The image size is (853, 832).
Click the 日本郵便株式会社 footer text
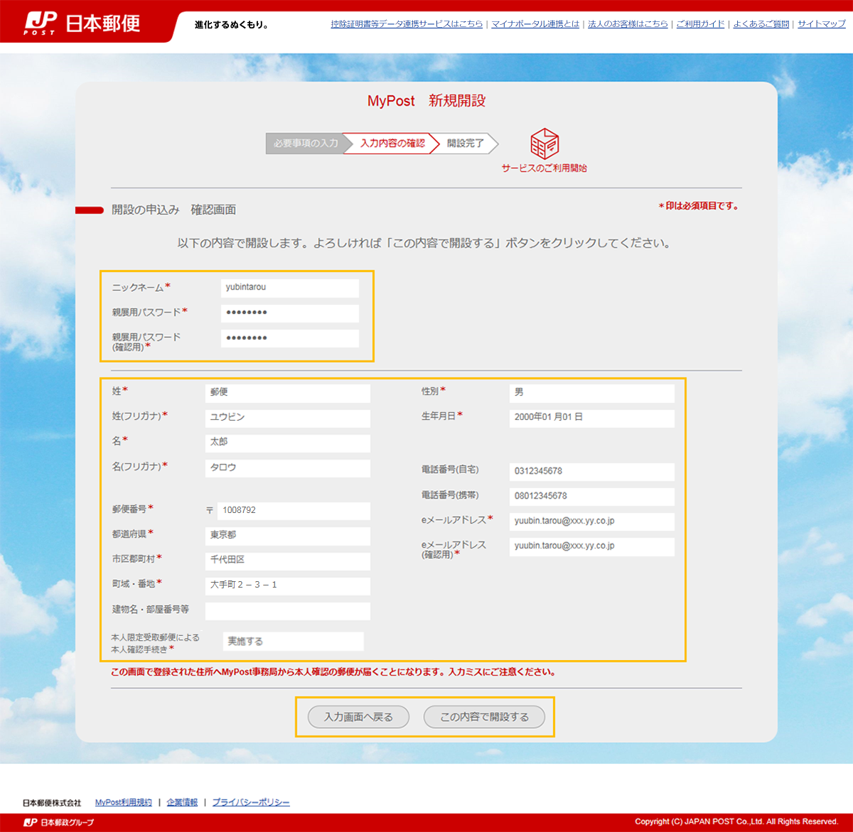52,803
